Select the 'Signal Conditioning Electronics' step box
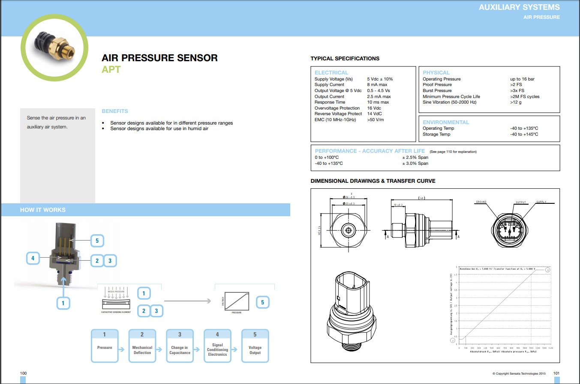The image size is (580, 384). click(217, 345)
